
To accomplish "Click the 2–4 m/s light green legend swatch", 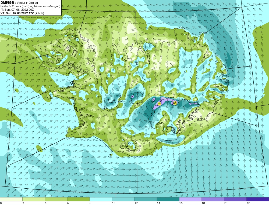I will (34, 199).
